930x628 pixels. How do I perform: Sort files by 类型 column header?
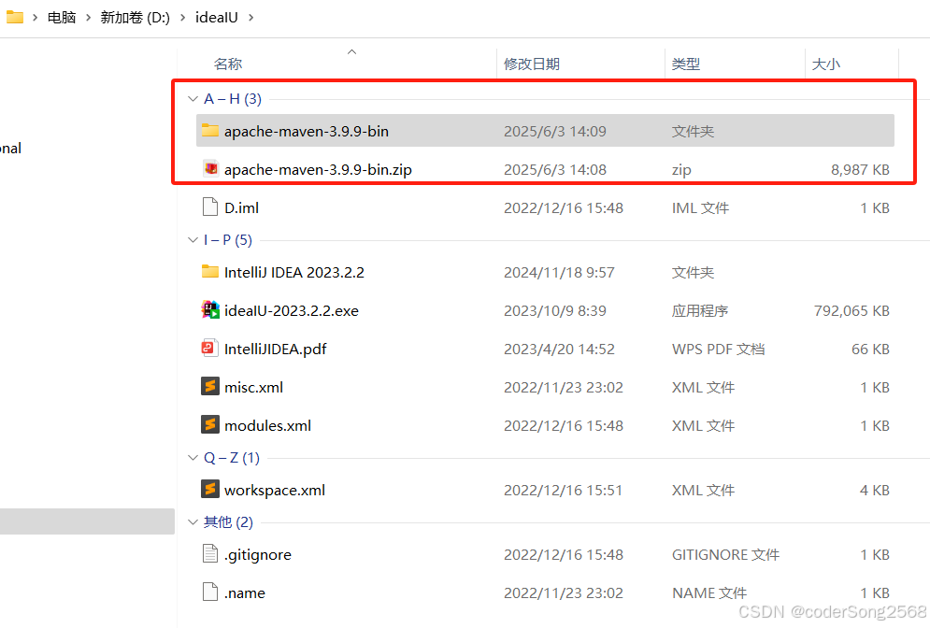tap(686, 64)
